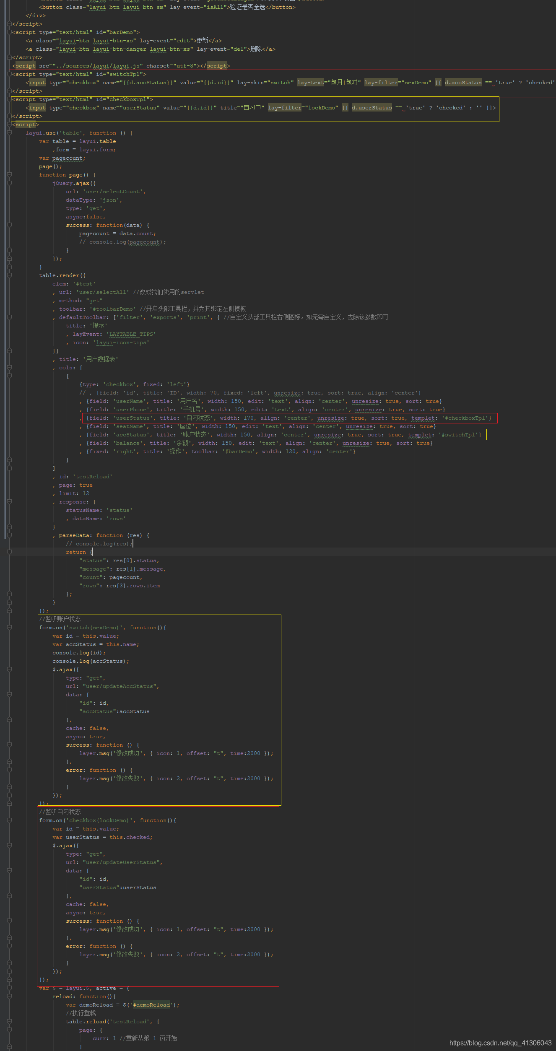The height and width of the screenshot is (1051, 556).
Task: Collapse the form.on('switch(sexDemo)') handler
Action: point(9,628)
